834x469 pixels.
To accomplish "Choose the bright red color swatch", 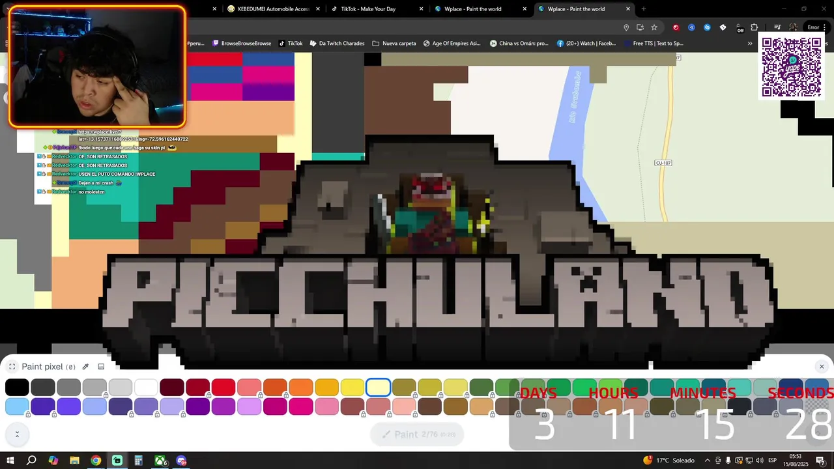I will pos(223,388).
